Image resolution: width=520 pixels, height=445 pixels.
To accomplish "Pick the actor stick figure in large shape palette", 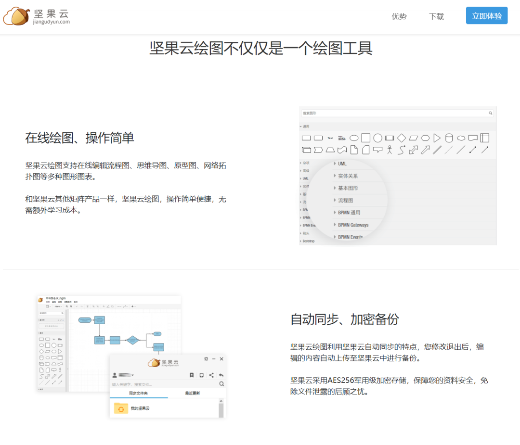I will (x=390, y=150).
